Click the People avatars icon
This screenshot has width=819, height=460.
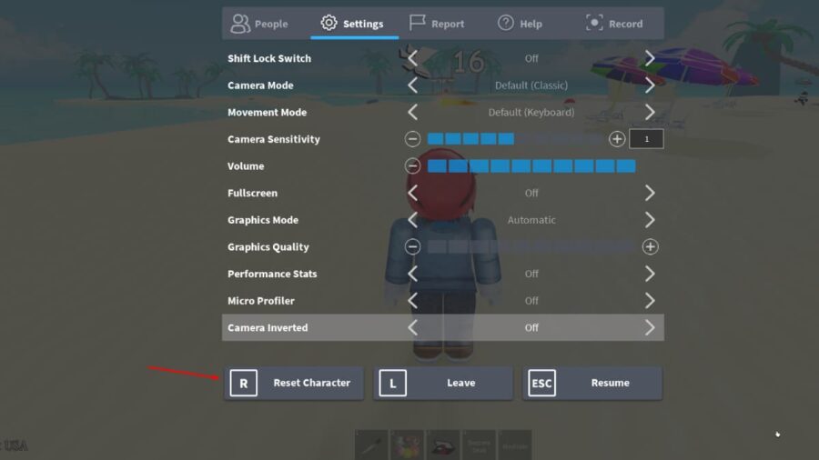[x=240, y=24]
